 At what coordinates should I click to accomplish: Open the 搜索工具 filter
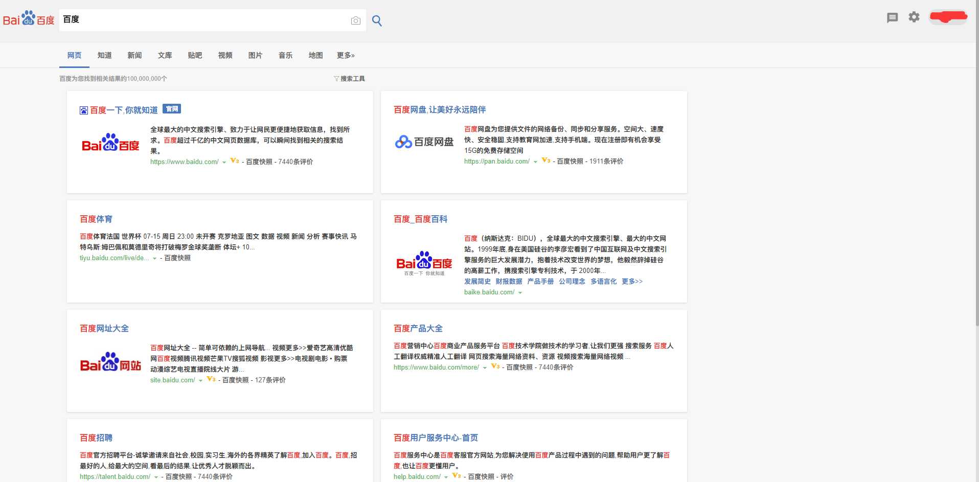(x=349, y=79)
